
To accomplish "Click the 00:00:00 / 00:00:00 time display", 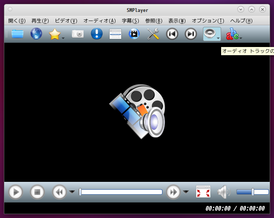I will click(x=235, y=208).
